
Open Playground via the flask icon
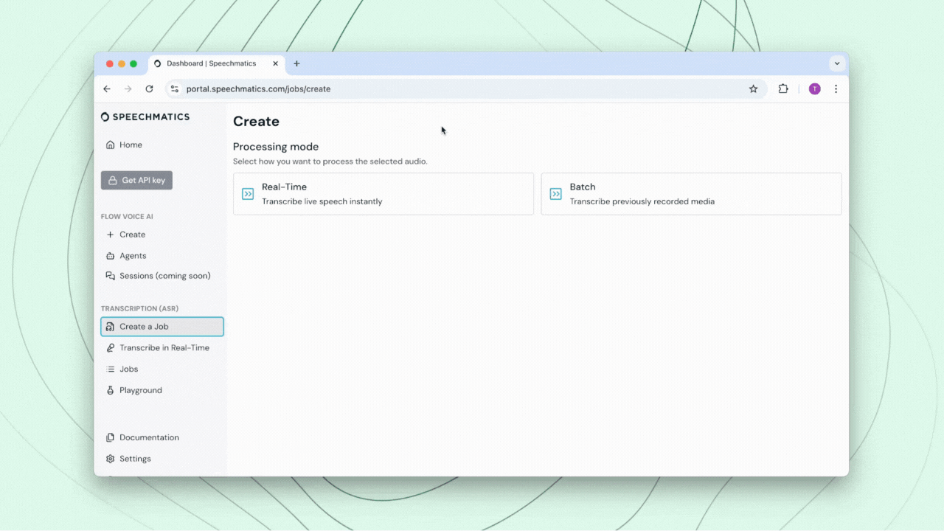(x=111, y=390)
